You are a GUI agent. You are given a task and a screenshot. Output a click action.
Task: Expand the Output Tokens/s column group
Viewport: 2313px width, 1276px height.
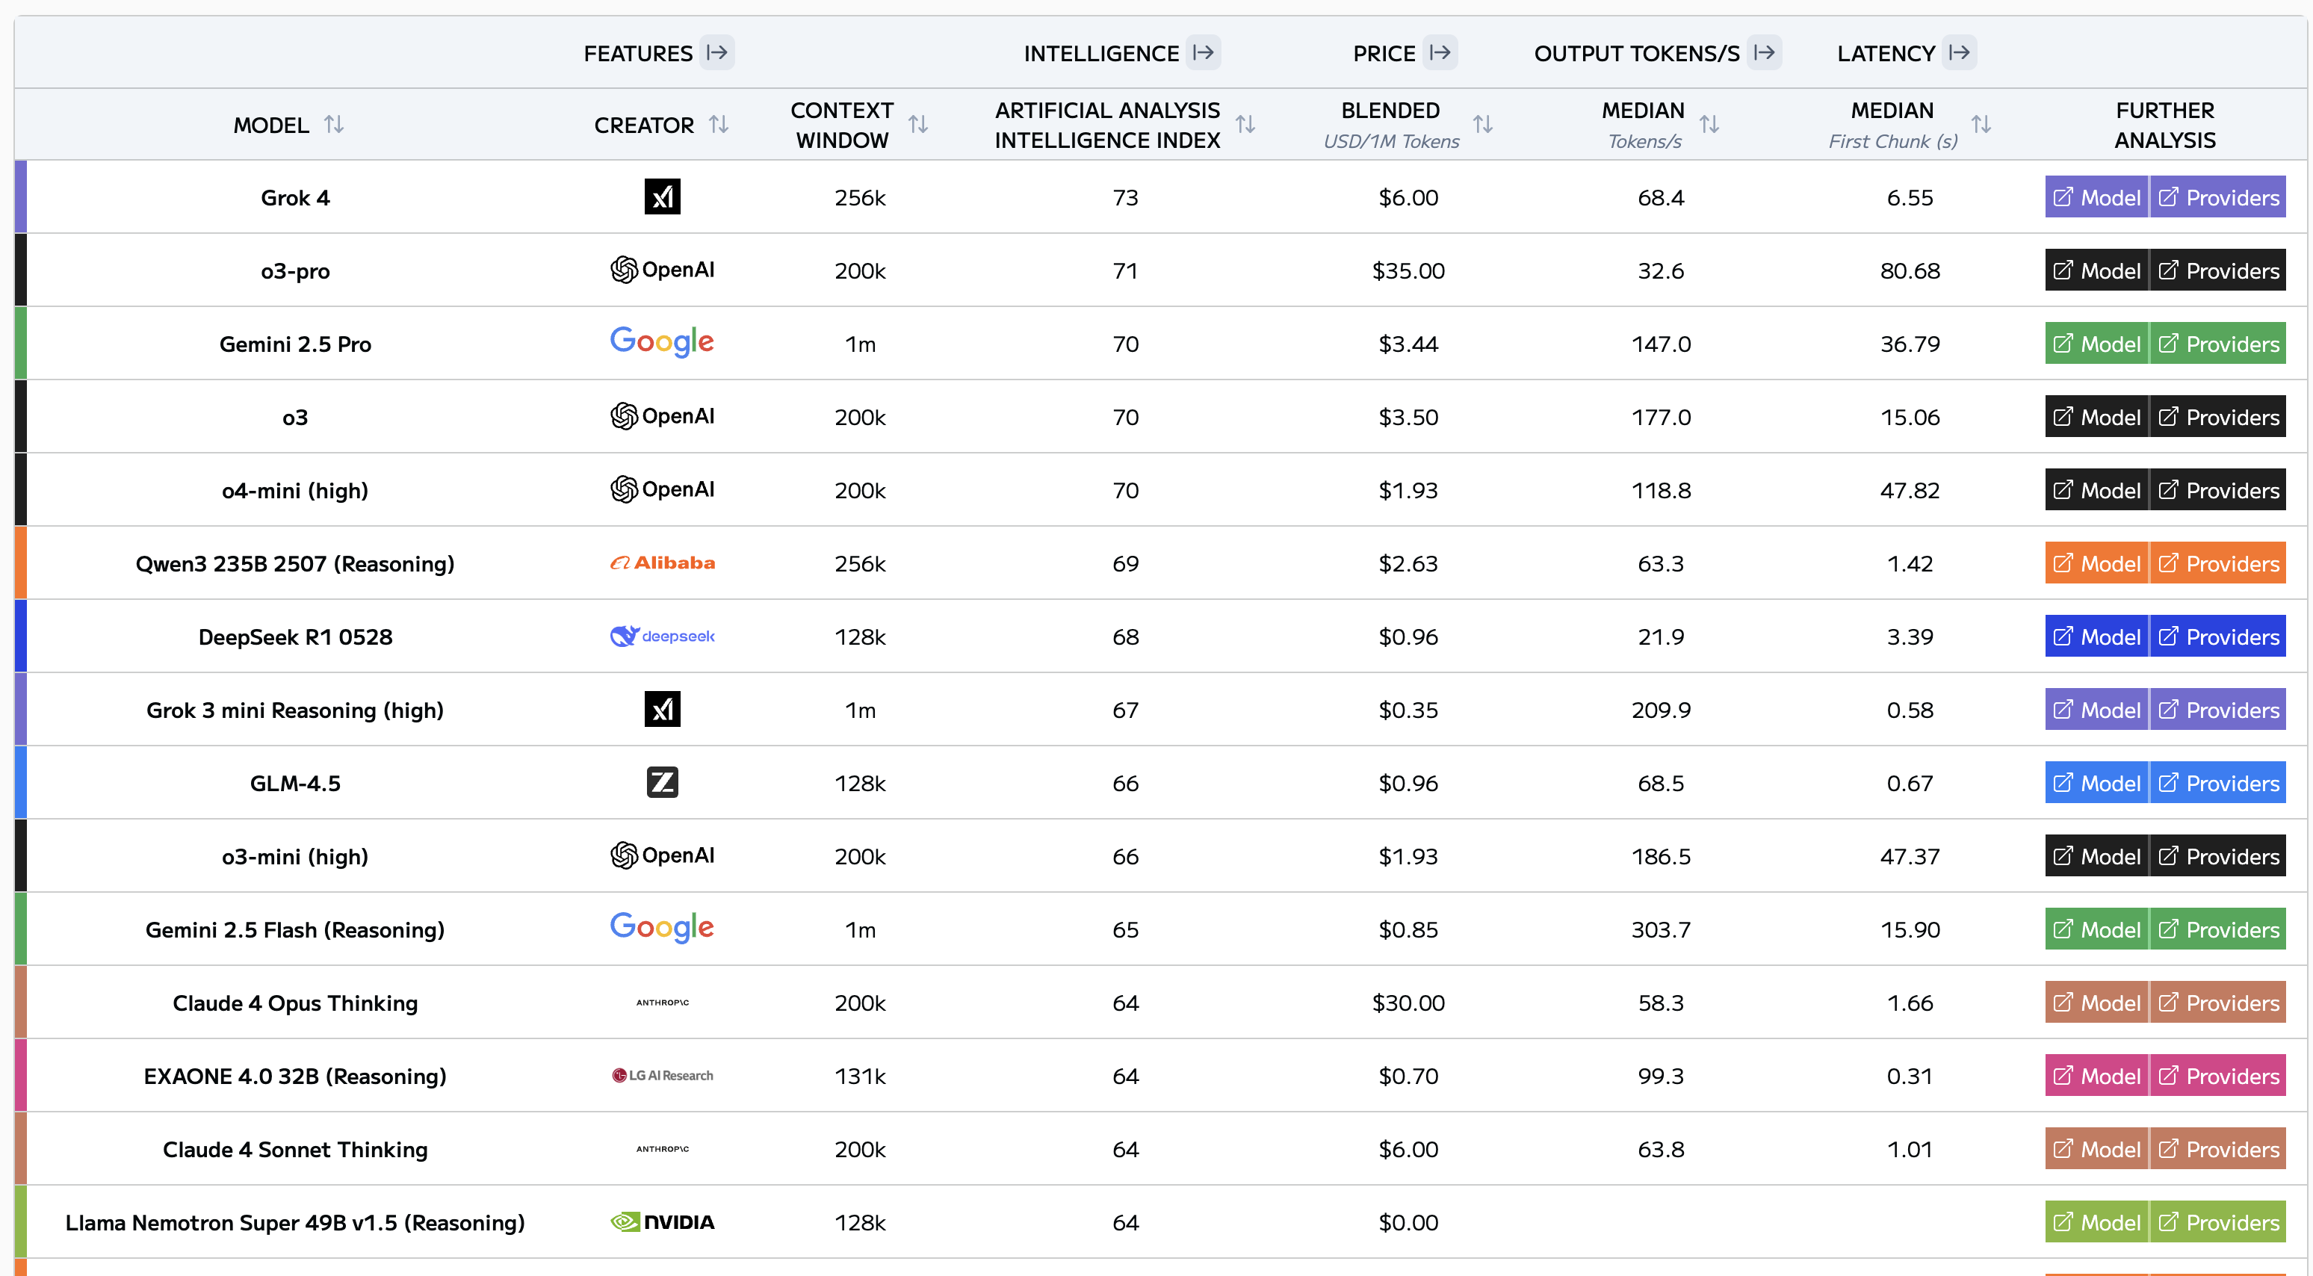[1765, 52]
